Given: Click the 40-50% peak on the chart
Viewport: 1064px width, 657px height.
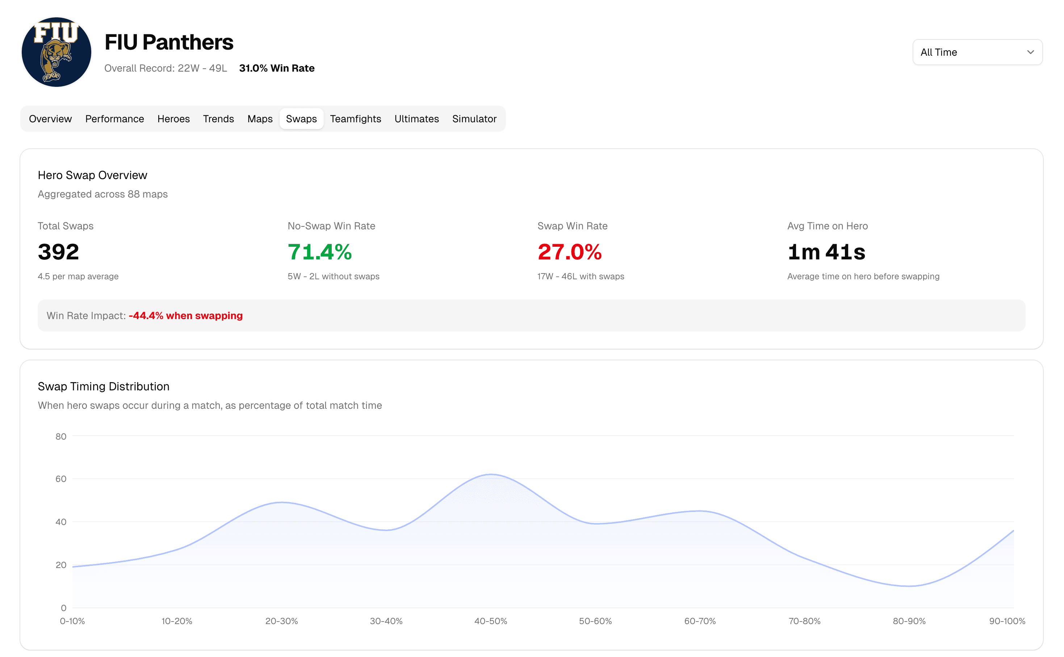Looking at the screenshot, I should (491, 474).
